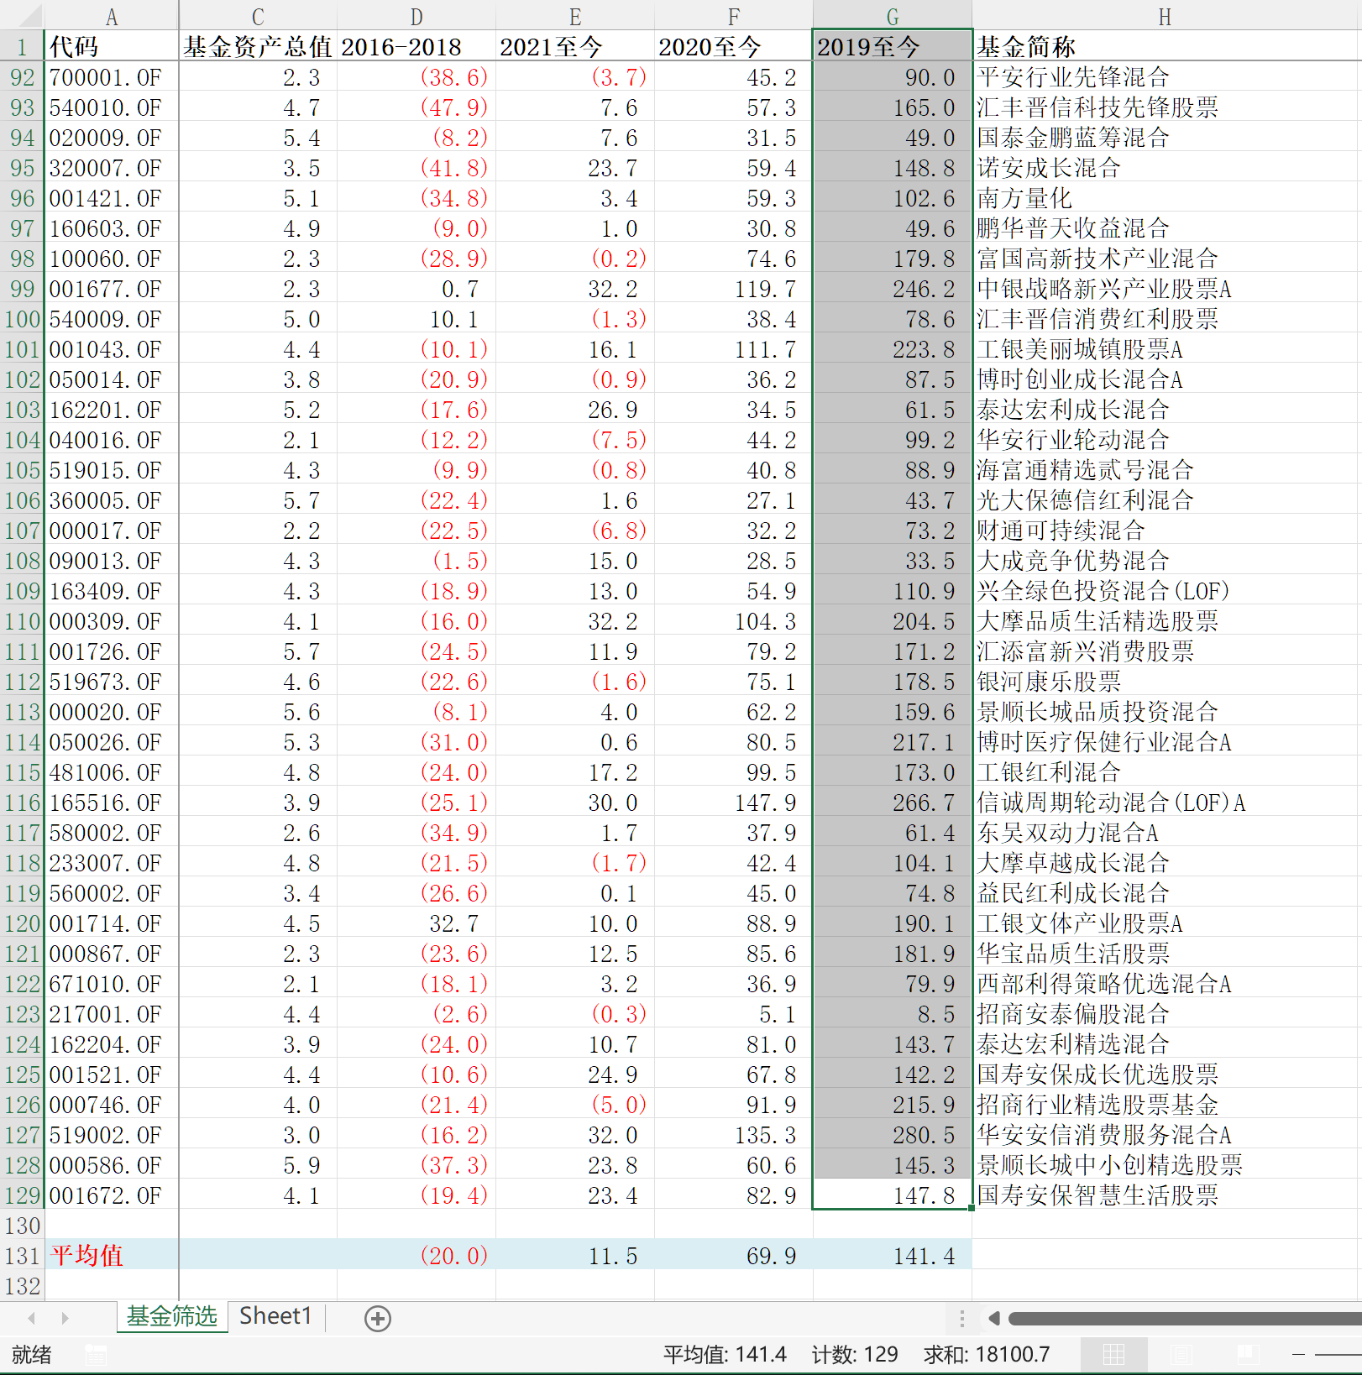Select column F header

coord(734,16)
